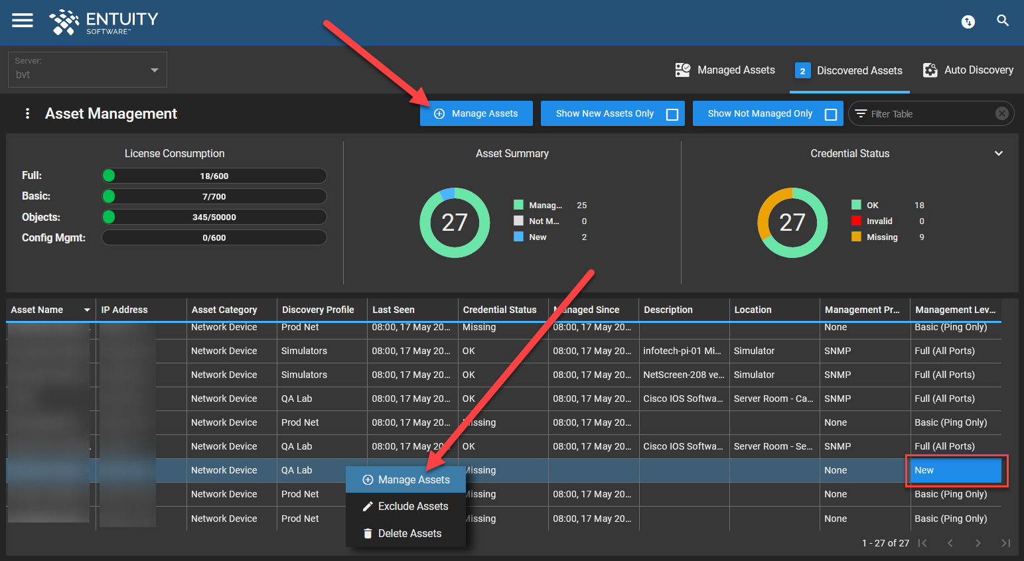Screen dimensions: 1024x561
Task: Click the Server Room - Se location cell
Action: 774,446
